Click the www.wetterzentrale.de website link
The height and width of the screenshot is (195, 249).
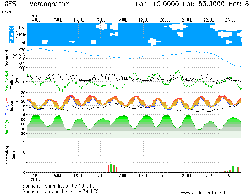pos(204,193)
